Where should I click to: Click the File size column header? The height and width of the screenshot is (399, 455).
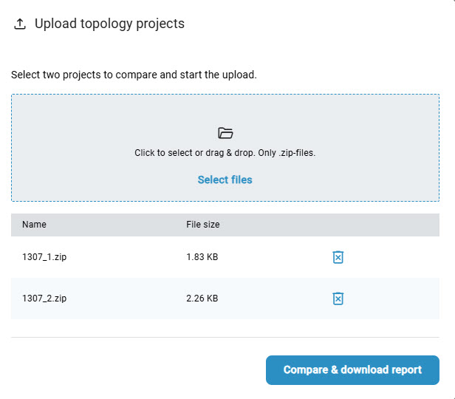tap(203, 225)
